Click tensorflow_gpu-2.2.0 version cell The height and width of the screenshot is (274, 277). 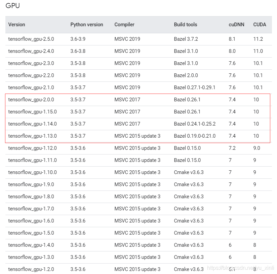(x=31, y=75)
